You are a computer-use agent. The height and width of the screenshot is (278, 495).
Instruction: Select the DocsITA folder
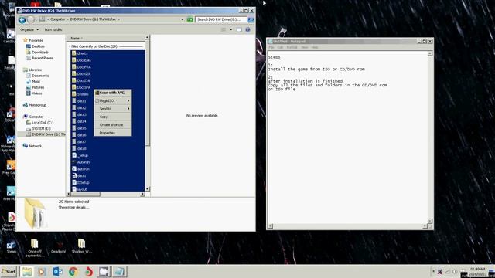[80, 80]
